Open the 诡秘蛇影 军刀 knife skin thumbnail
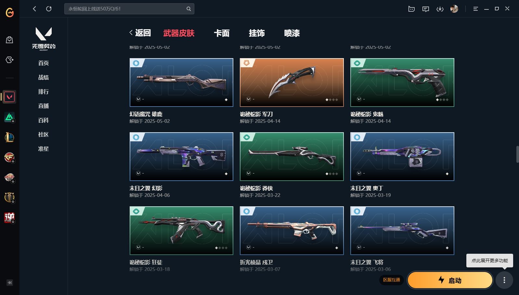 click(292, 83)
